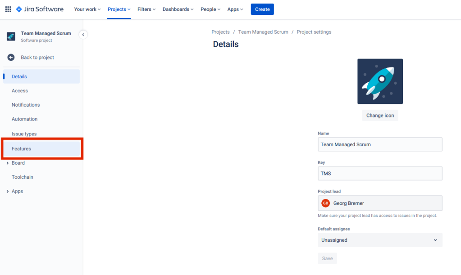Screen dimensions: 461x275
Task: Click the Details page heading
Action: (226, 44)
